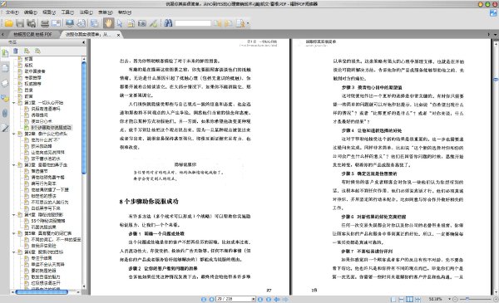Click inside the toolbar search text box
The image size is (499, 303).
193,23
